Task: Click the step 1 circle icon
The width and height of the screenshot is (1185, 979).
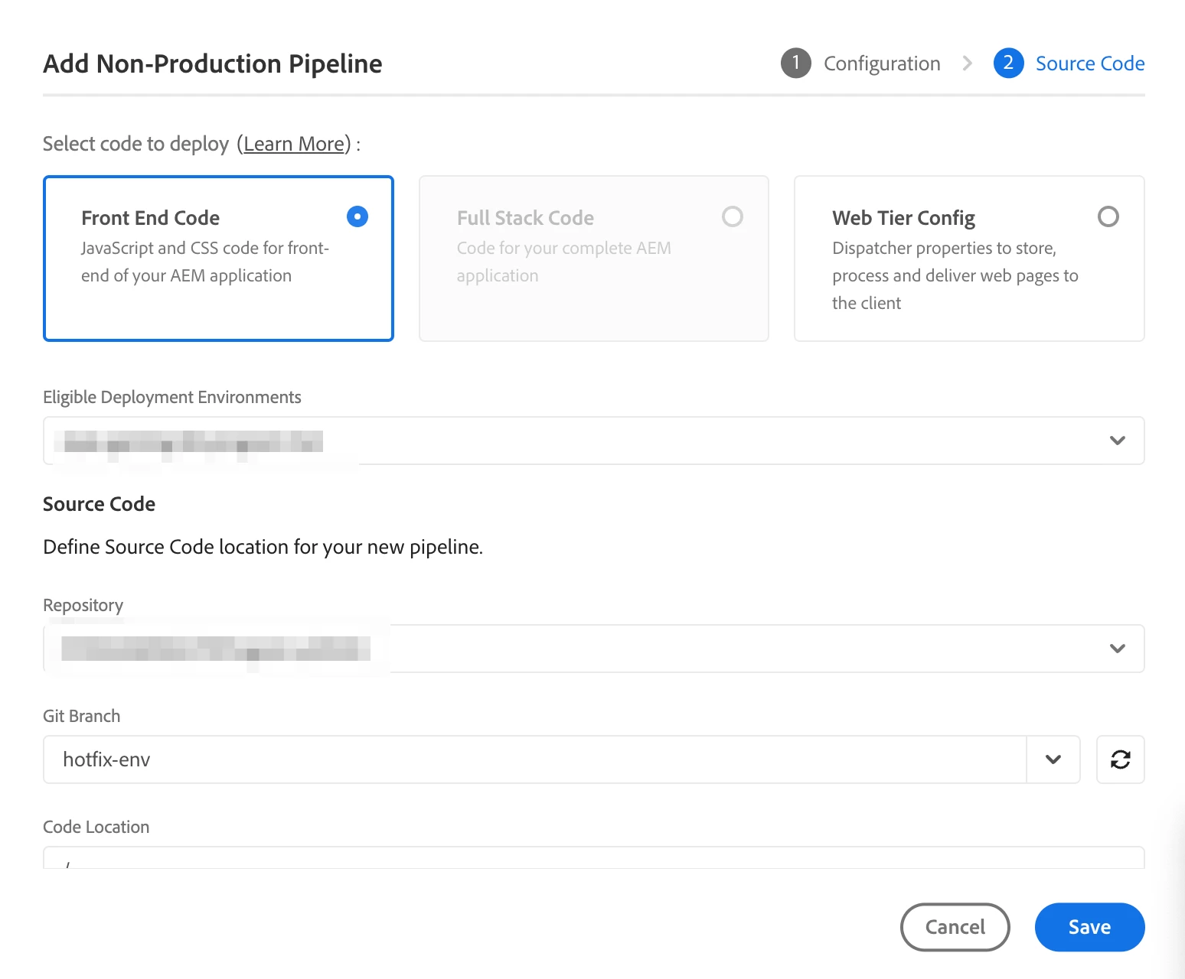Action: pos(795,63)
